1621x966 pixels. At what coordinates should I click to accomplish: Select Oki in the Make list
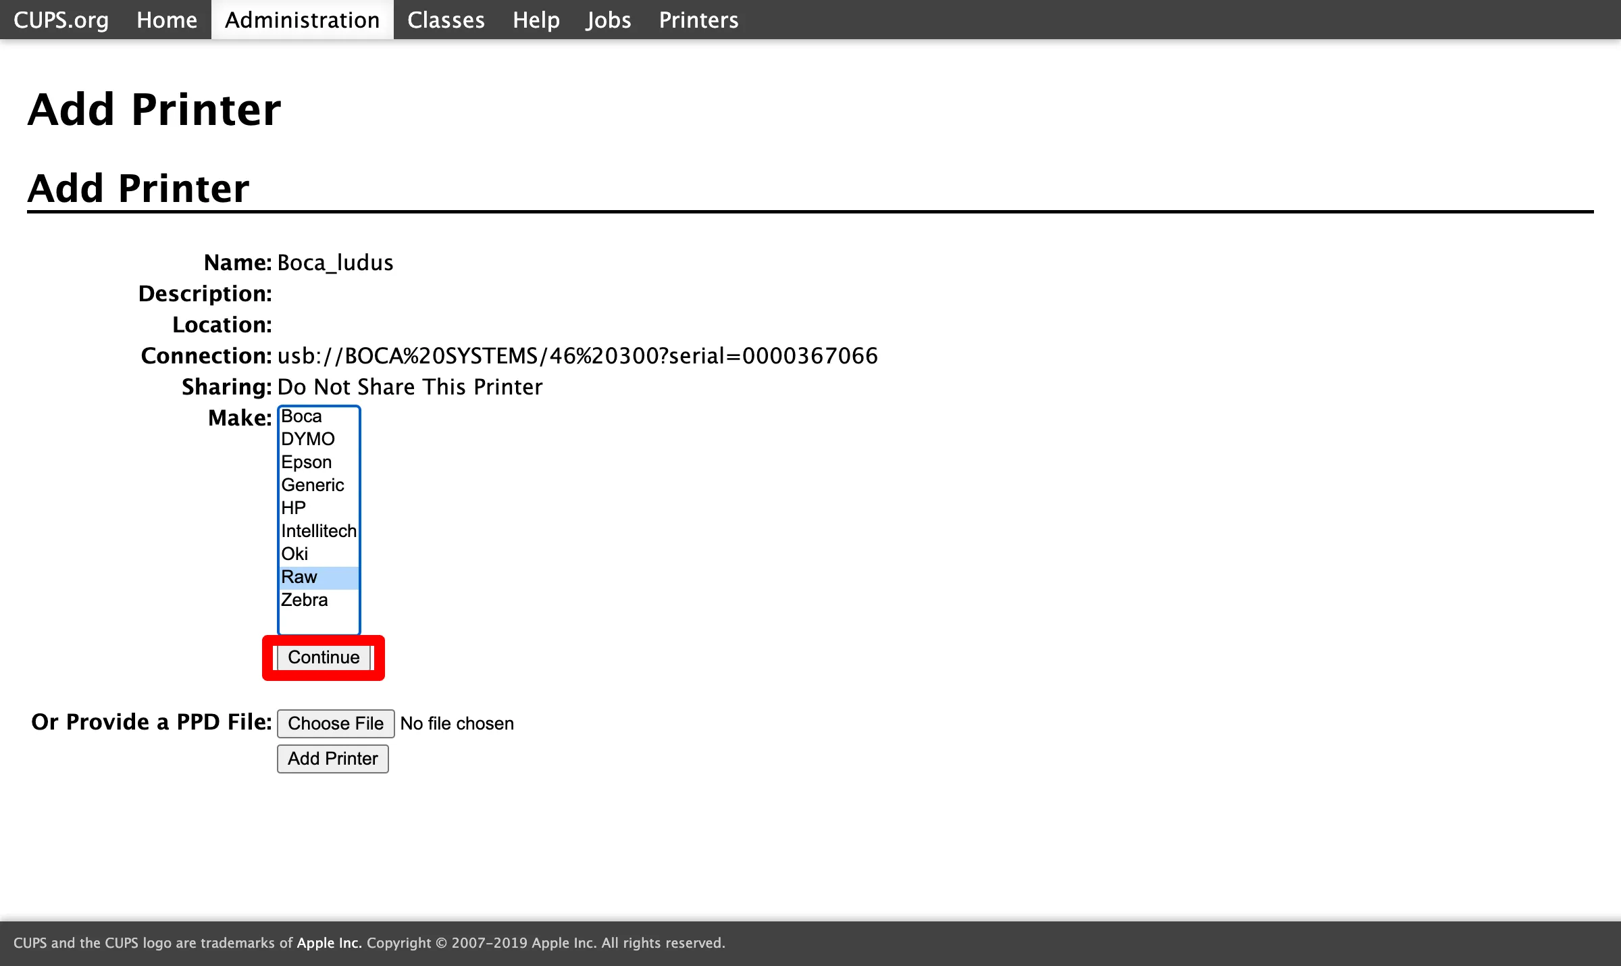319,554
